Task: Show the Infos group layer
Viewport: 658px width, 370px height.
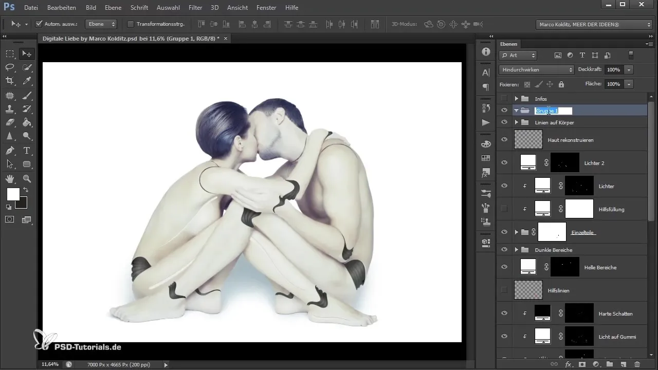Action: point(504,98)
